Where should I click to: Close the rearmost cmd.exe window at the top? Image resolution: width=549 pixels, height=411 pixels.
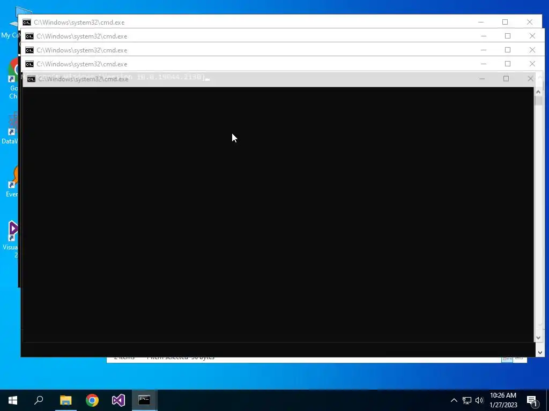530,22
